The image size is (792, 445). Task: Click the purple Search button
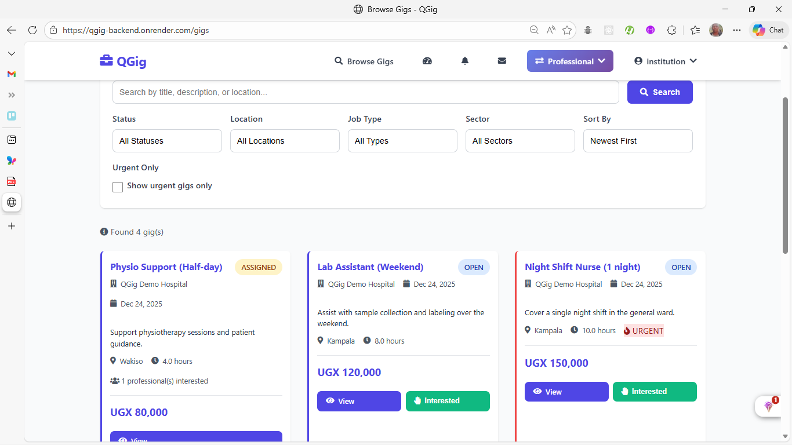[660, 92]
